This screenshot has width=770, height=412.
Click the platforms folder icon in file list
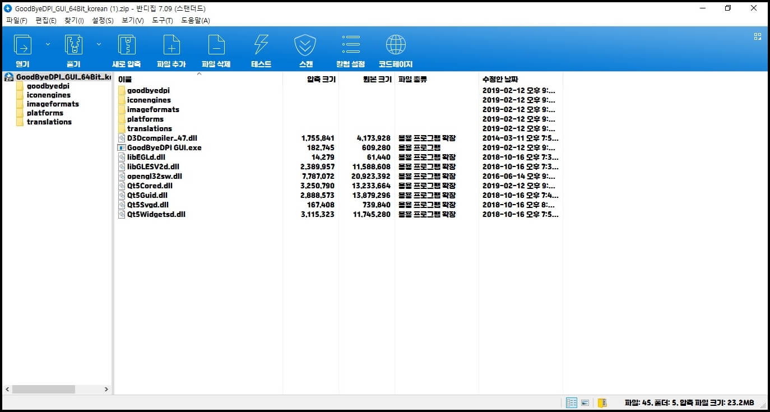pos(122,119)
